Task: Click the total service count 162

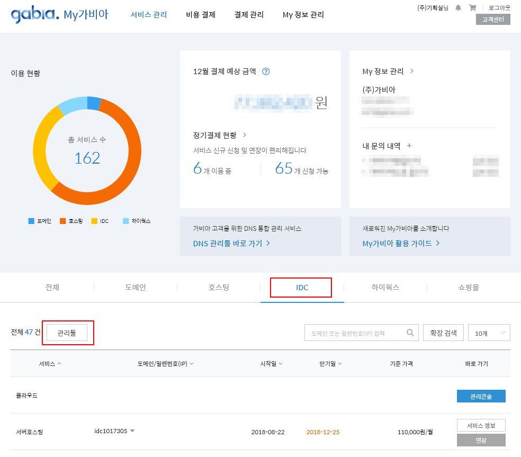Action: (87, 158)
